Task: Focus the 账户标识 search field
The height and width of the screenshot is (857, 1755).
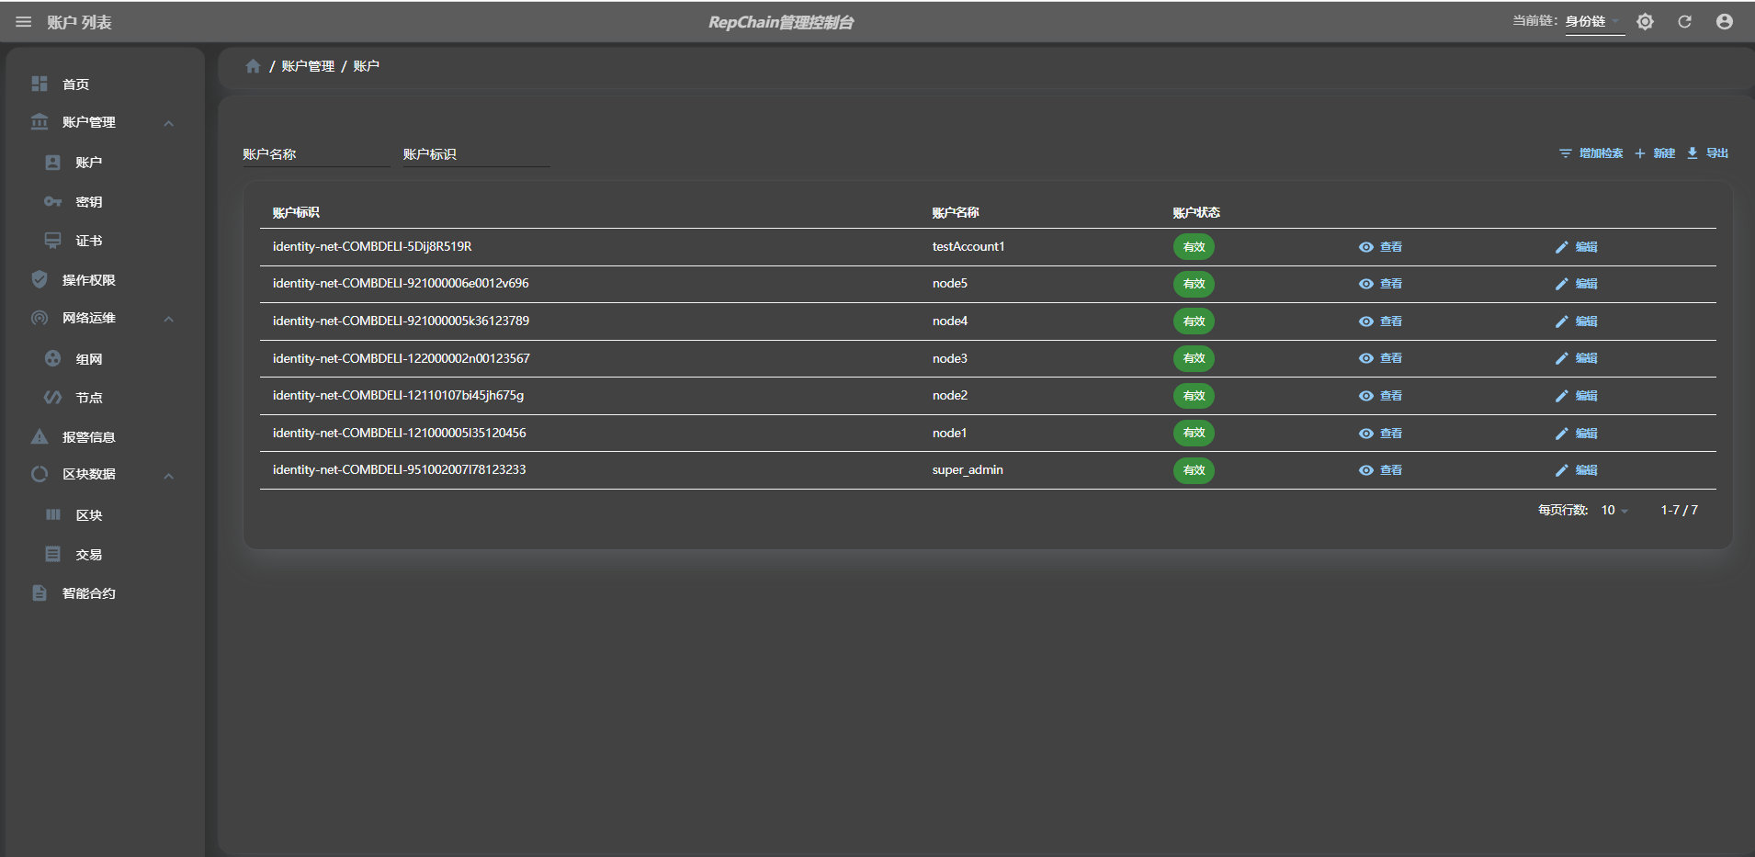Action: pos(476,154)
